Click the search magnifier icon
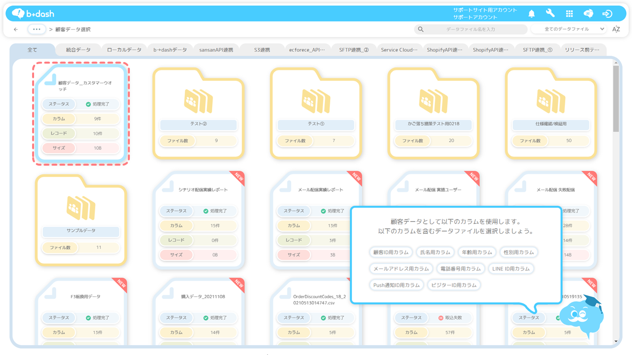This screenshot has width=632, height=355. [421, 30]
